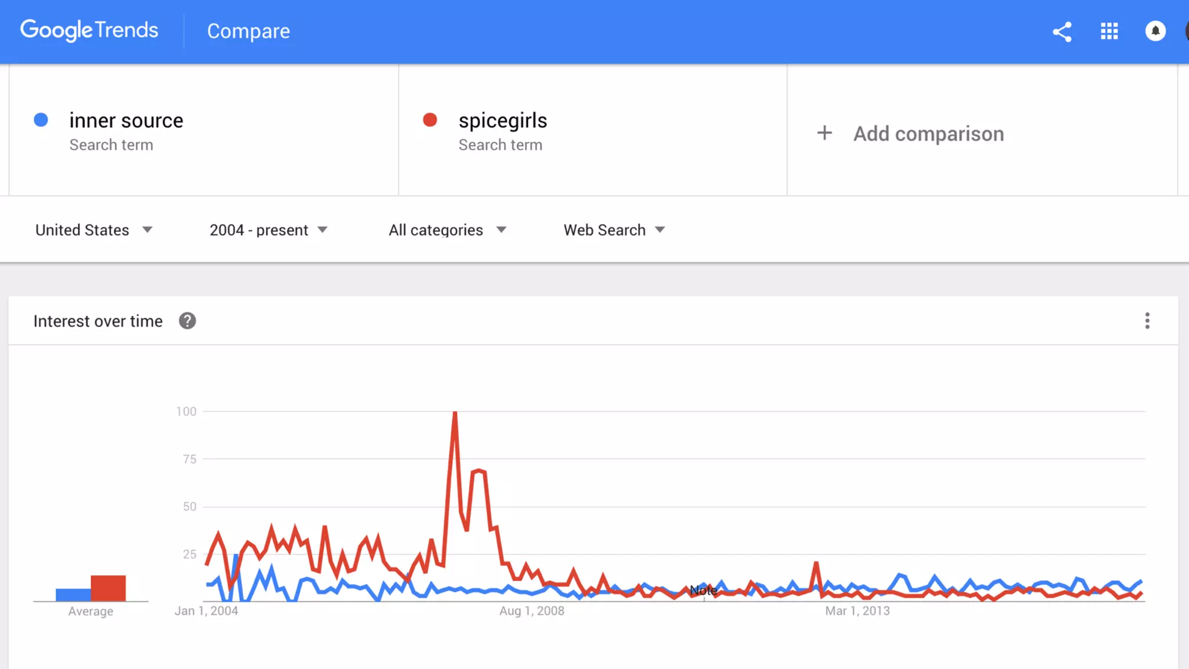Click the Compare header title

coord(248,31)
